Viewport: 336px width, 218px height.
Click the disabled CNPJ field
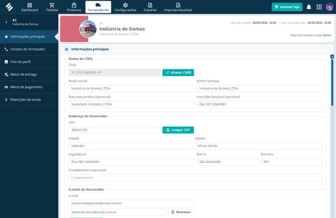click(114, 72)
